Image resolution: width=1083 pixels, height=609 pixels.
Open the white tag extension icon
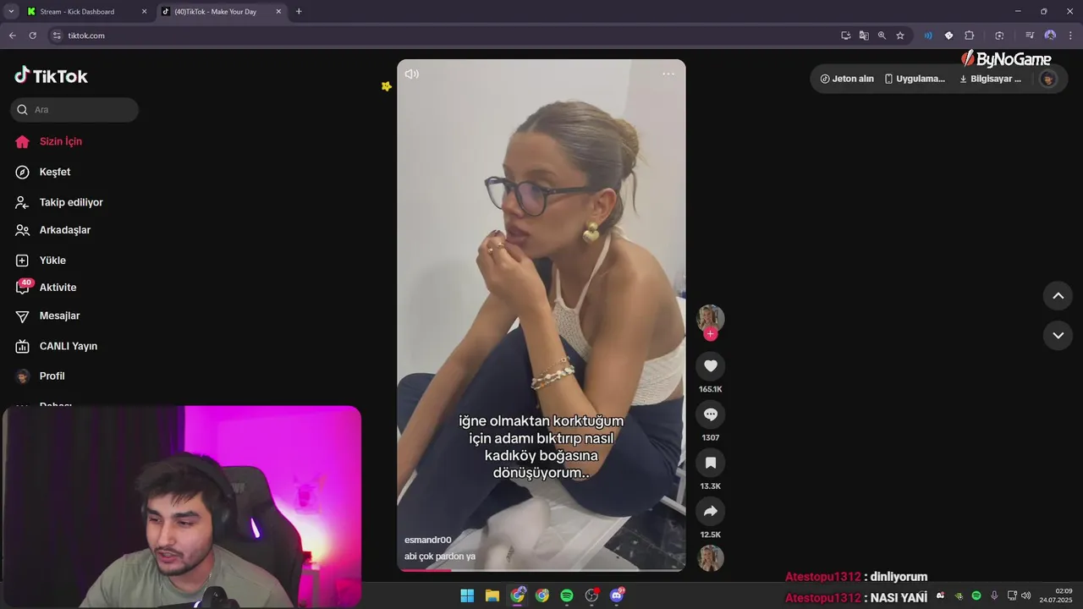pos(948,36)
